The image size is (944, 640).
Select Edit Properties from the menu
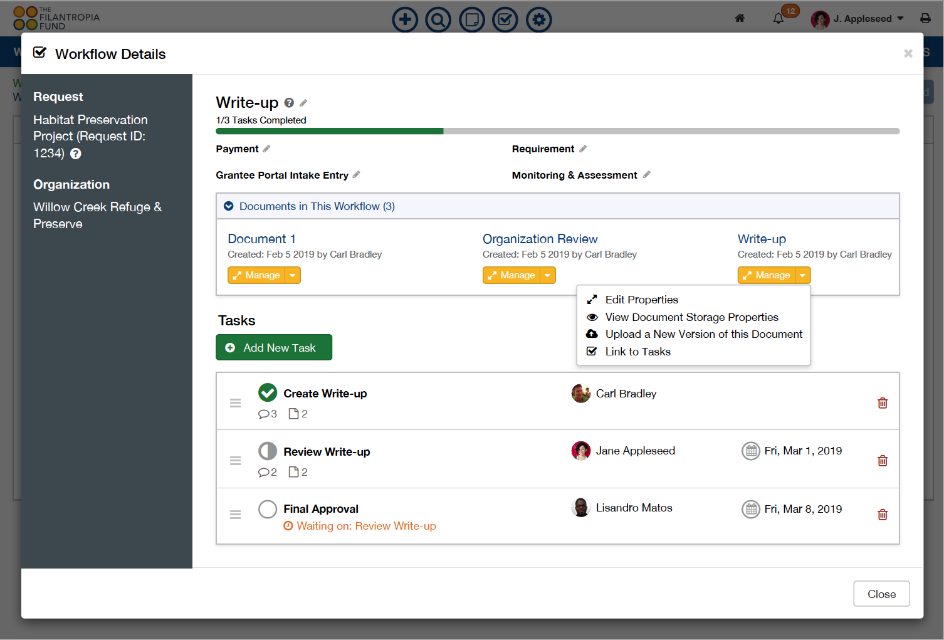pos(641,300)
